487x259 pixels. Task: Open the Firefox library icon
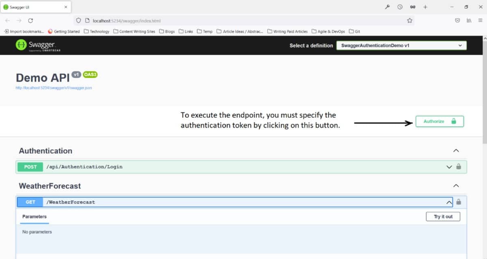(x=469, y=20)
